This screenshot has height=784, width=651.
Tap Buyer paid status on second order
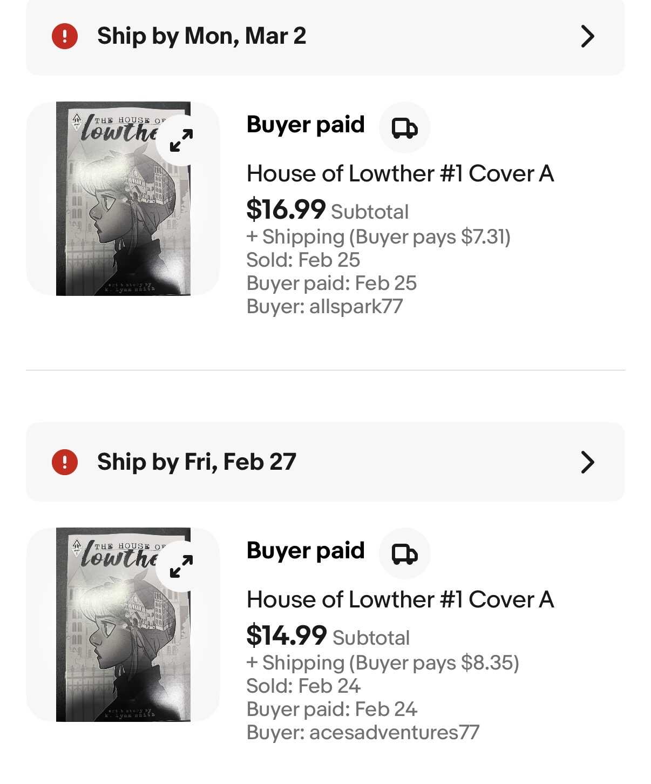coord(306,551)
